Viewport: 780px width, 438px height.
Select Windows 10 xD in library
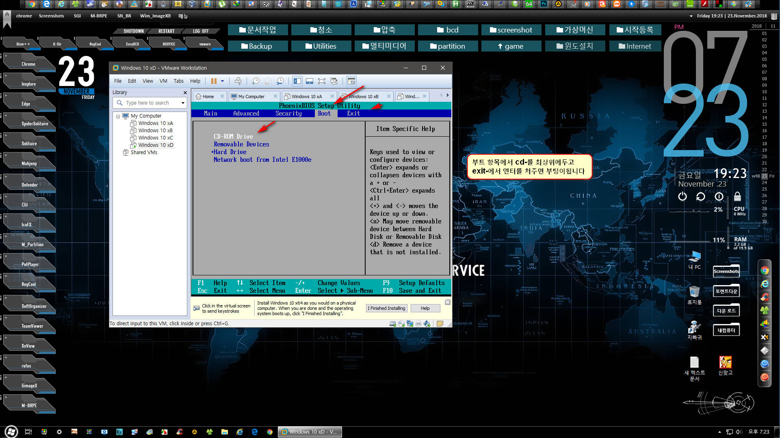155,145
